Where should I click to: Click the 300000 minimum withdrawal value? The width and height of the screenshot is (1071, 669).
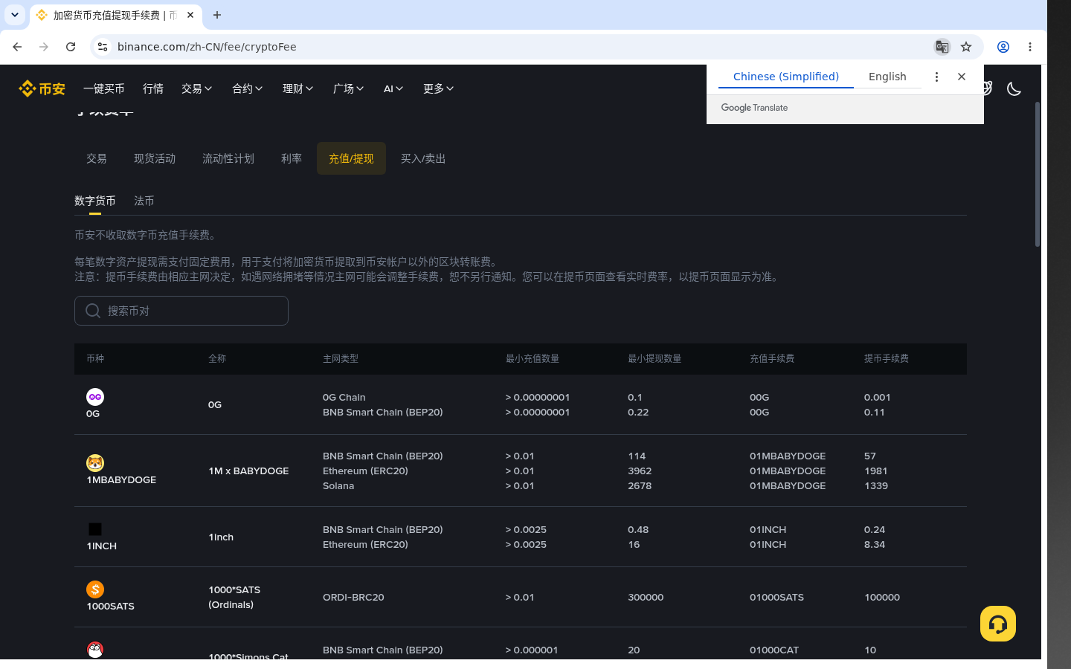(646, 597)
